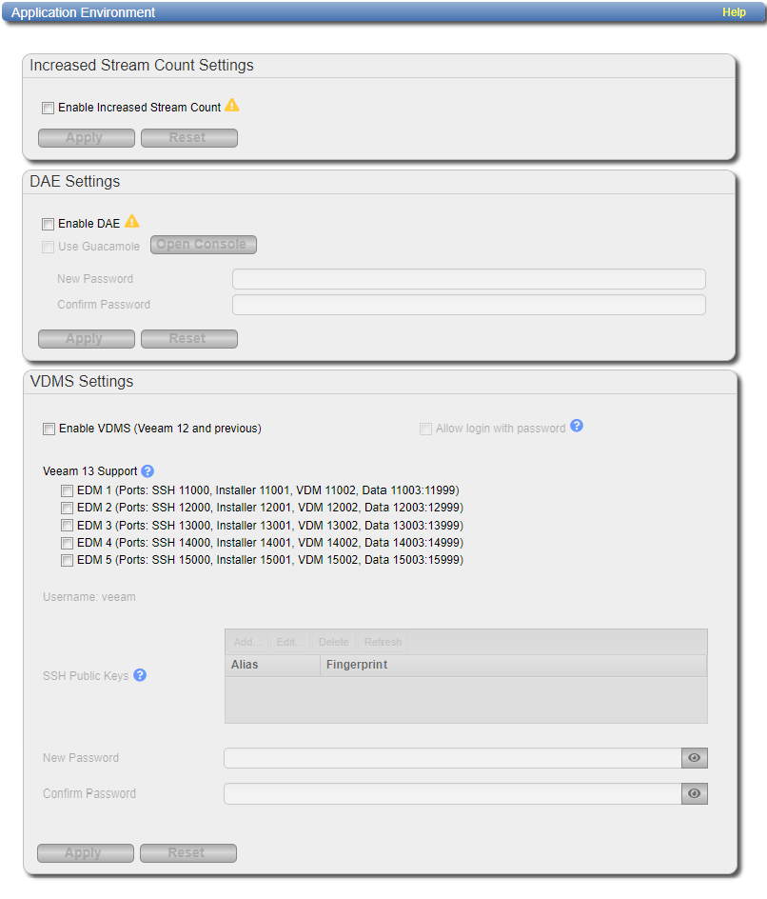Viewport: 767px width, 899px height.
Task: Reveal Confirm Password with eye icon
Action: 695,793
